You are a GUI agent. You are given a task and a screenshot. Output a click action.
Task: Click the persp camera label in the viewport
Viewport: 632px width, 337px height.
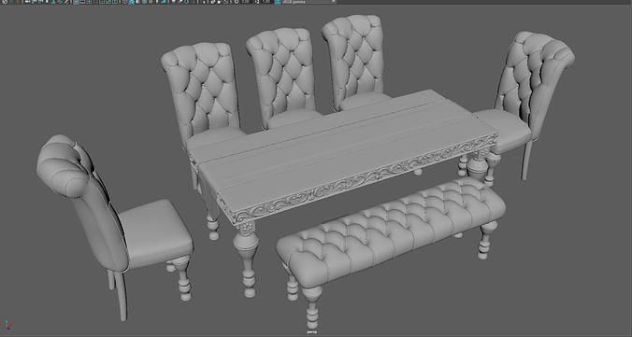312,332
